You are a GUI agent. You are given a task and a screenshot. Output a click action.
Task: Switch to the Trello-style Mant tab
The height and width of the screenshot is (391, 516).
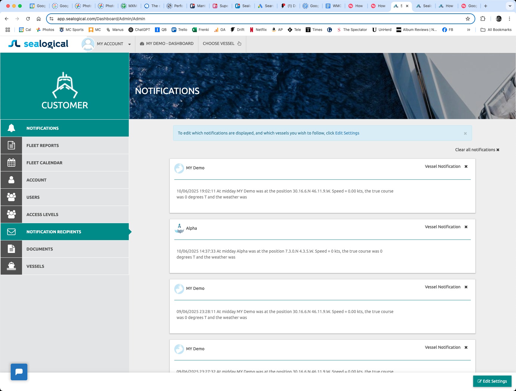[198, 6]
